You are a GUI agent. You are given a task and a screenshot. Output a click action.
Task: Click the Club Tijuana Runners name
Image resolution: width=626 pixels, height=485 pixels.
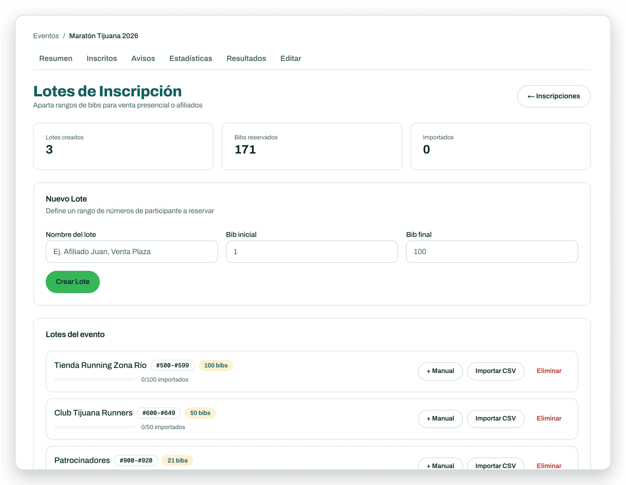point(94,413)
